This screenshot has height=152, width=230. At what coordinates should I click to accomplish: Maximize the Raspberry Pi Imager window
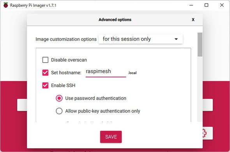pyautogui.click(x=206, y=5)
